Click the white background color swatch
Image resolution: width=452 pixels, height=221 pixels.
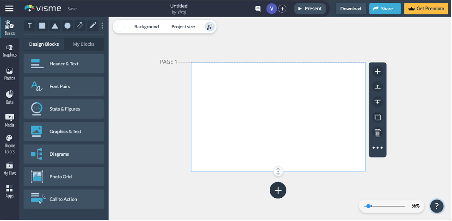[x=119, y=26]
